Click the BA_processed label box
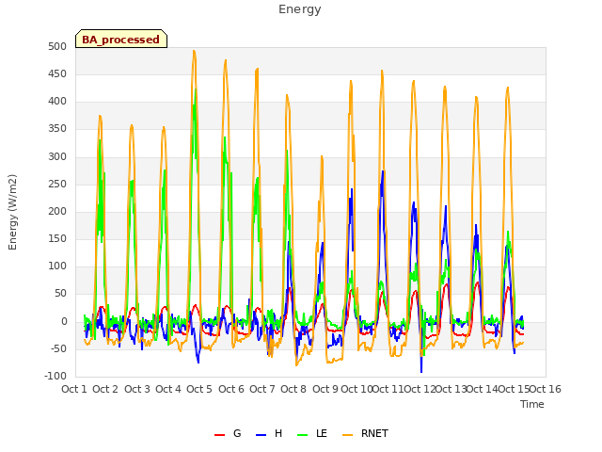The width and height of the screenshot is (602, 452). pyautogui.click(x=121, y=39)
